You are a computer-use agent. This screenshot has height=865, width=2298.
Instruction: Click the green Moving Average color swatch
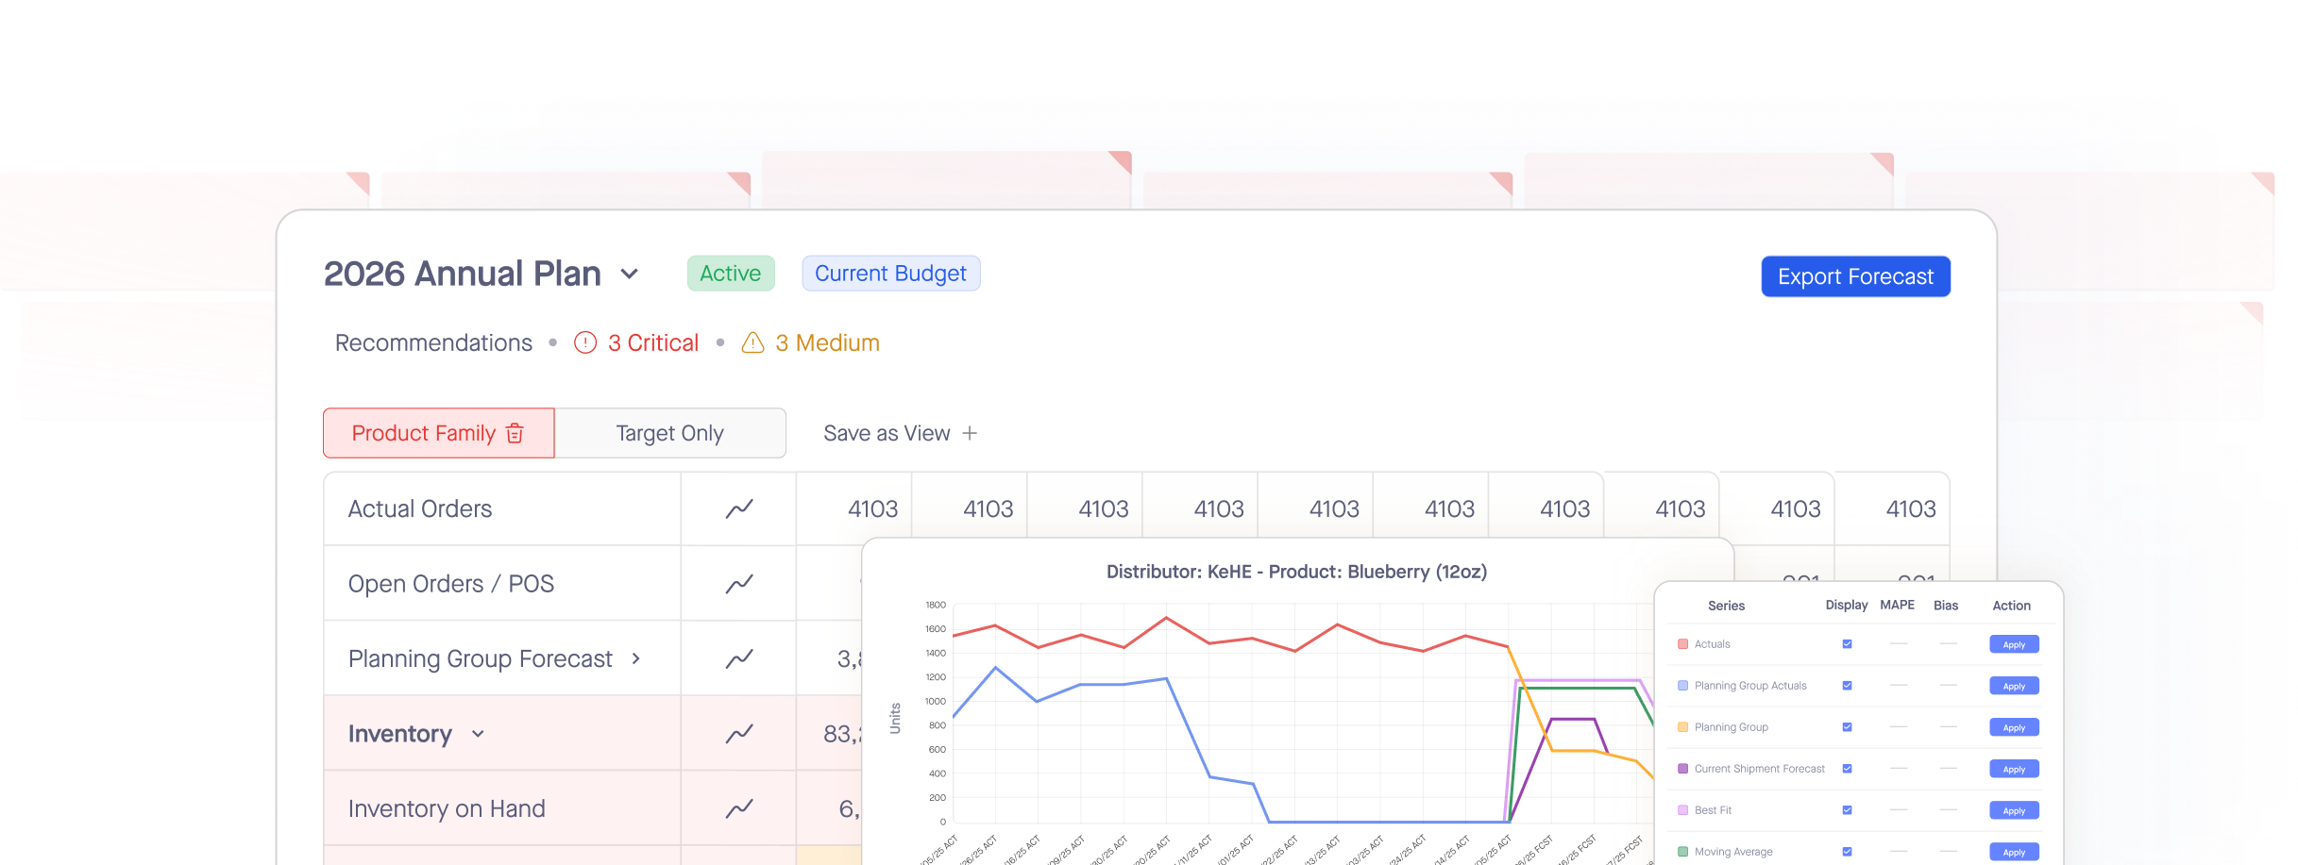click(x=1682, y=852)
